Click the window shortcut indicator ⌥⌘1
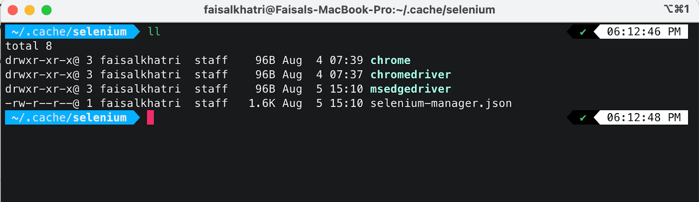 click(x=676, y=9)
